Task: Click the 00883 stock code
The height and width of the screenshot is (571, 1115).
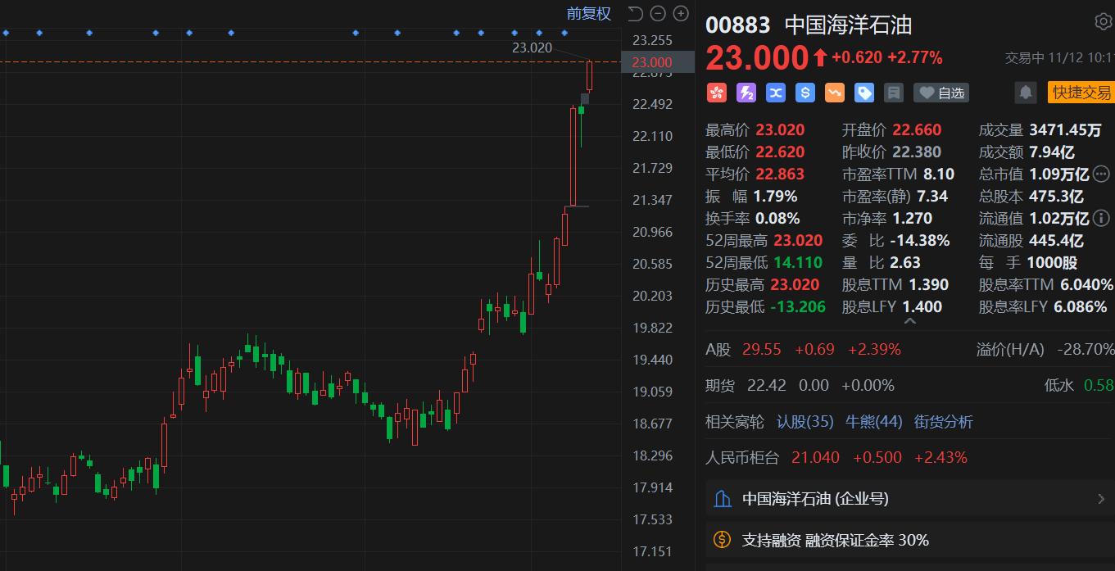Action: tap(740, 25)
